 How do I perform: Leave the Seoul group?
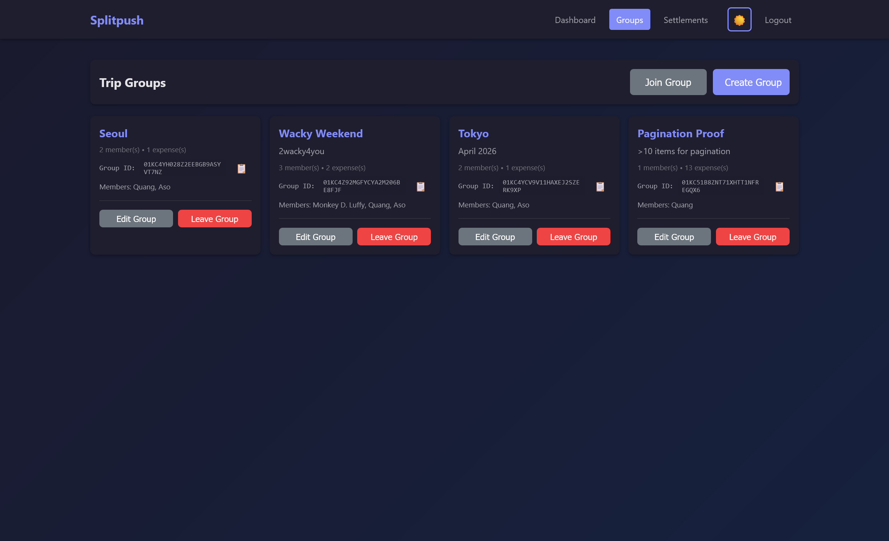point(214,219)
